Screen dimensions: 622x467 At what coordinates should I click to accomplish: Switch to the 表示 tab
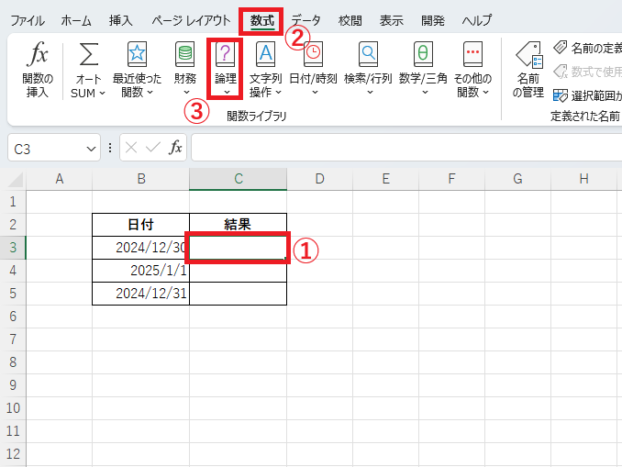(x=391, y=20)
